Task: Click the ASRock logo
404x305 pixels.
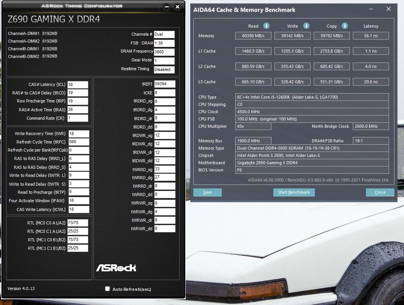Action: click(x=116, y=268)
